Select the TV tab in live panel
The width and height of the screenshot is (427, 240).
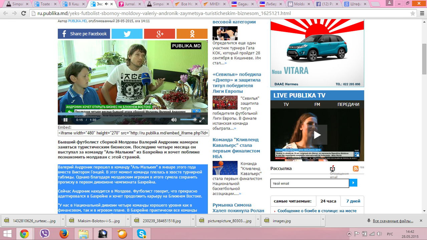pyautogui.click(x=286, y=104)
